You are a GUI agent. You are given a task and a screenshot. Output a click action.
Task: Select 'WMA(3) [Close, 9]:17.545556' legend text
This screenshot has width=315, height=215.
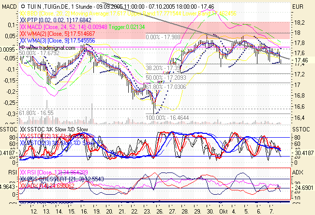point(61,41)
